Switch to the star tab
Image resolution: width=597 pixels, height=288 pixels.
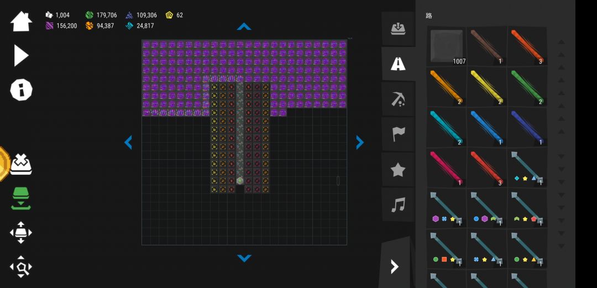pyautogui.click(x=398, y=170)
